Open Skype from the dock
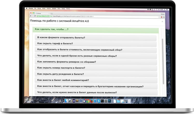Screen dimensions: 194x114 coord(99,101)
